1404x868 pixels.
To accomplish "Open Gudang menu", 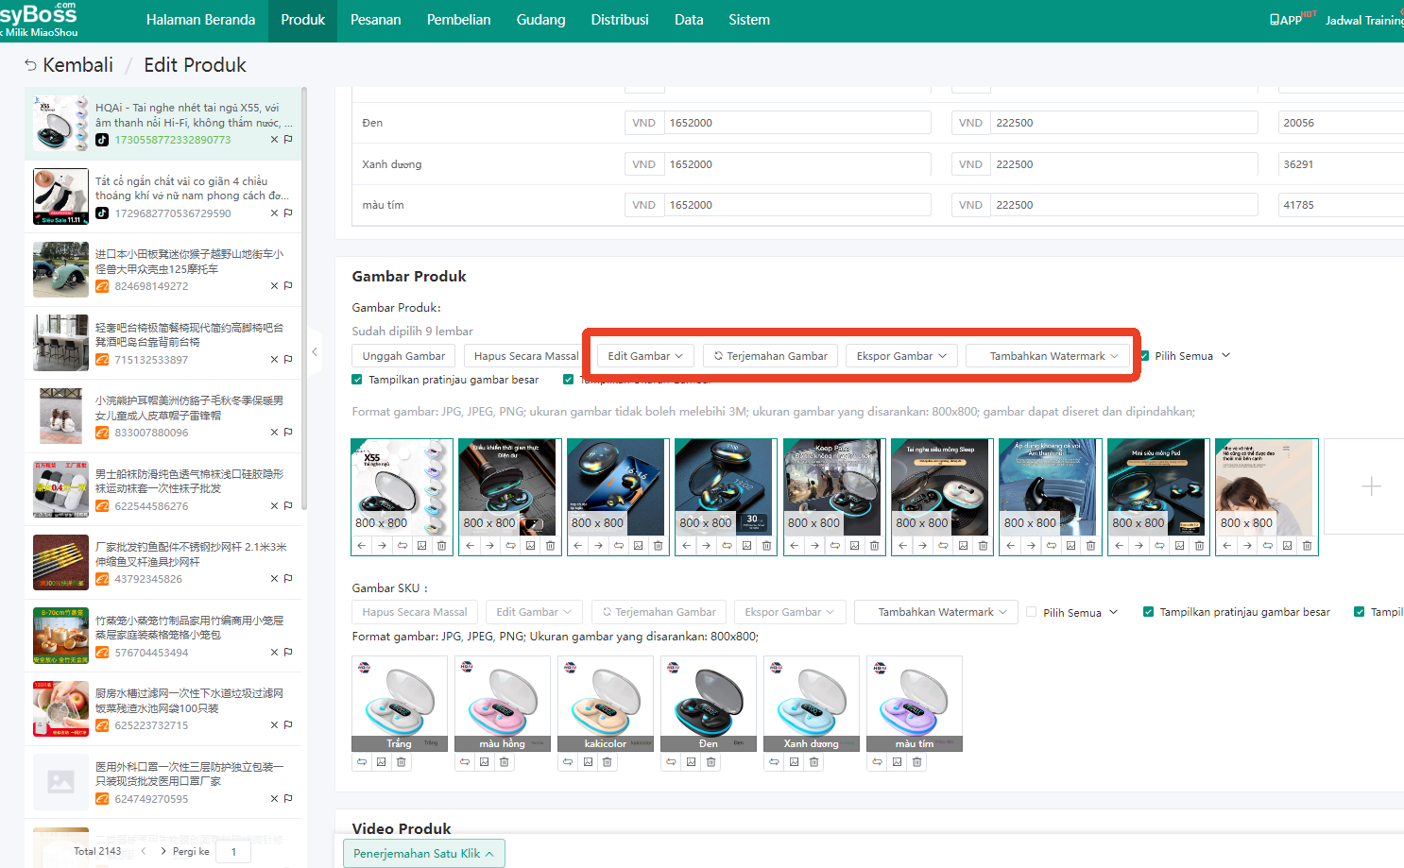I will click(540, 20).
